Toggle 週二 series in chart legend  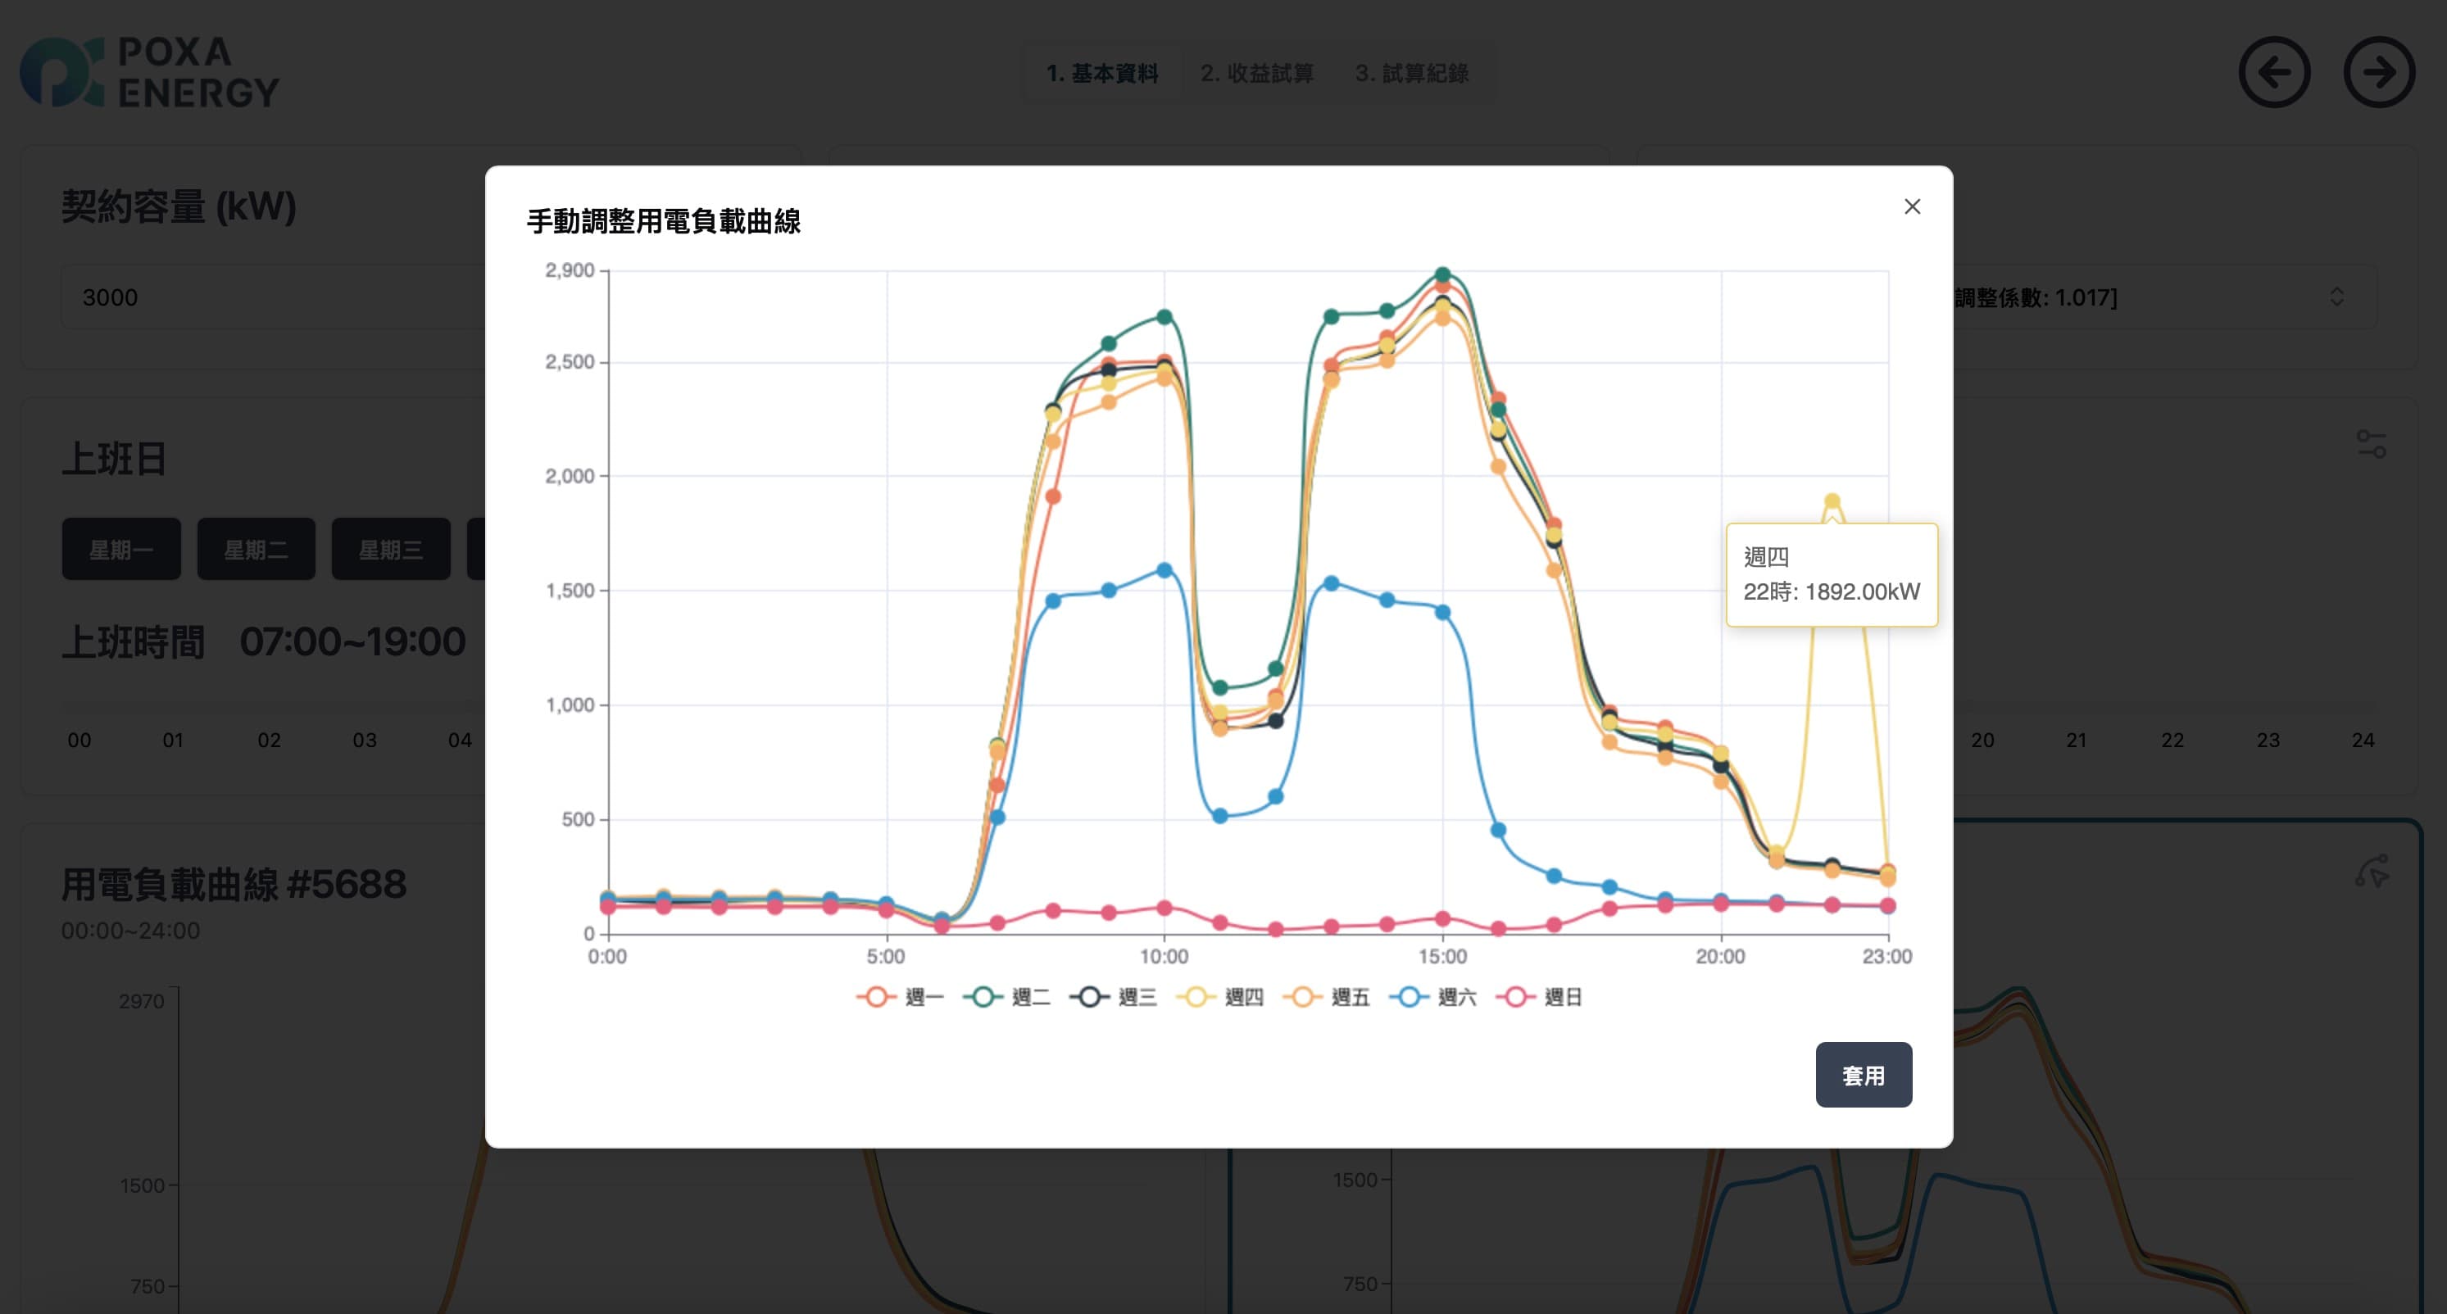pyautogui.click(x=1007, y=997)
